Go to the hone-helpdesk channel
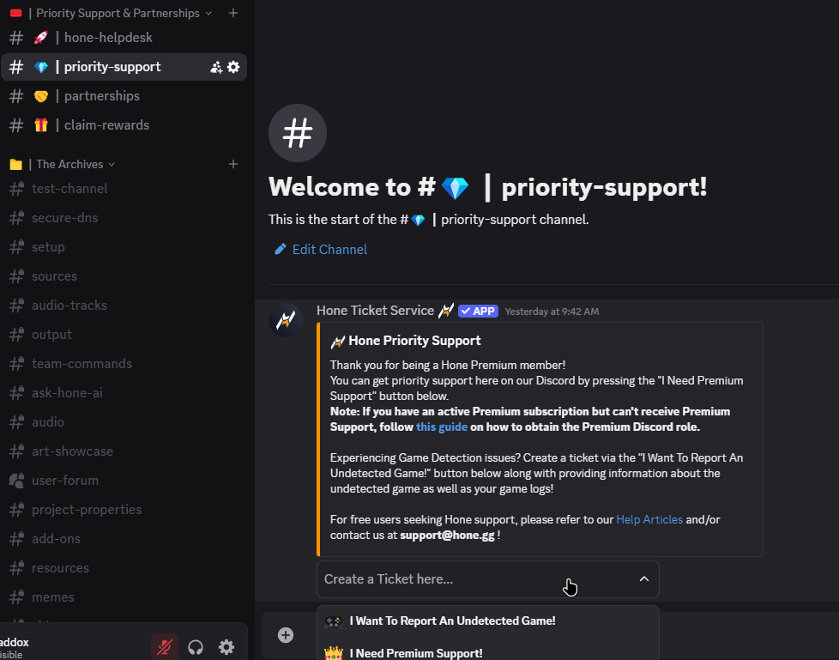Screen dimensions: 839x660 tap(108, 38)
